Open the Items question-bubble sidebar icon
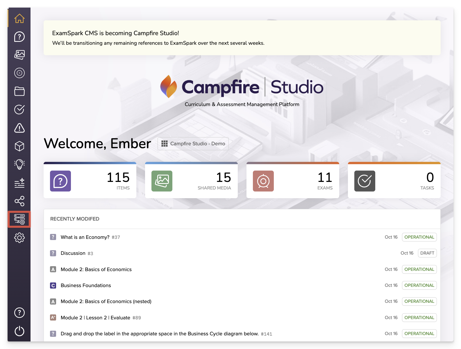 (x=19, y=37)
